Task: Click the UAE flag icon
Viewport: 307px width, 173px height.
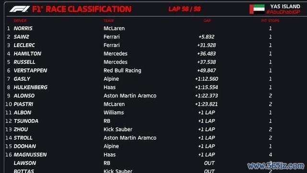Action: coord(257,9)
